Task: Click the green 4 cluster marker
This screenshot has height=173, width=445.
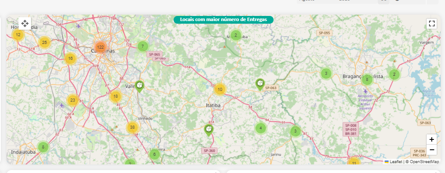Action: click(x=260, y=128)
